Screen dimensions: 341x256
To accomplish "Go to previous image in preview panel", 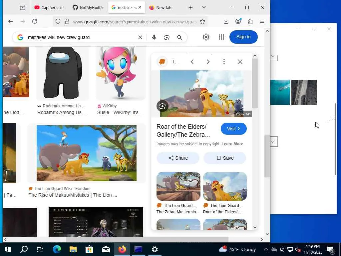I will tap(192, 62).
